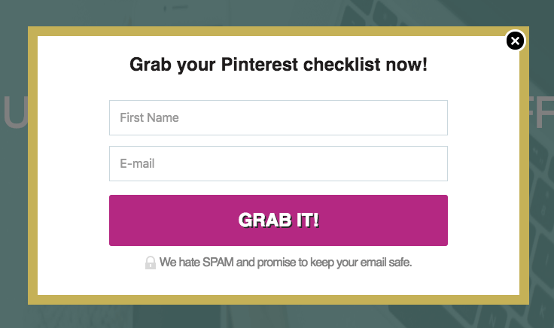Click the padlock icon beside spam notice

[x=150, y=263]
